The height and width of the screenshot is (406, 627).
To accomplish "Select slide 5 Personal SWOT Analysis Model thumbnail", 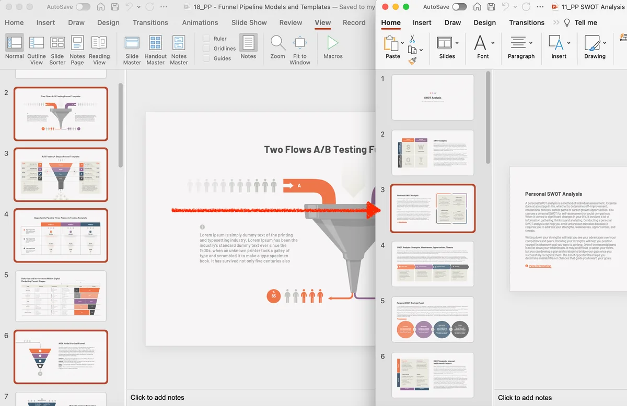I will click(x=433, y=319).
